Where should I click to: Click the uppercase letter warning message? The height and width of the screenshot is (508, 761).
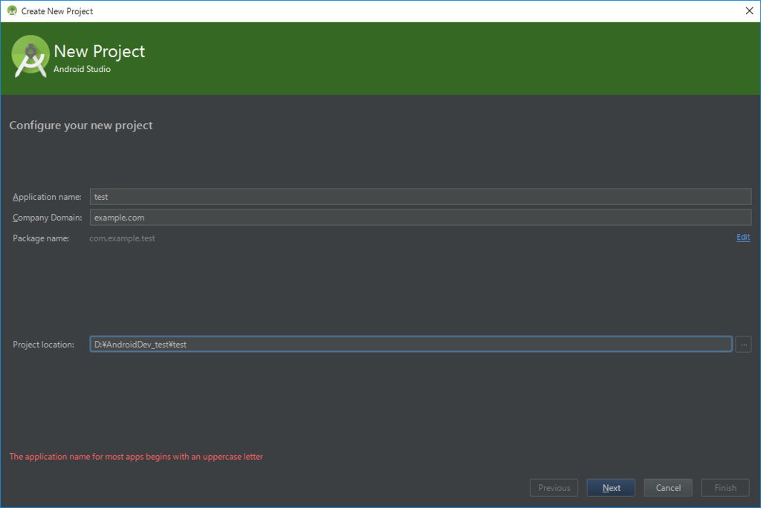click(x=136, y=457)
